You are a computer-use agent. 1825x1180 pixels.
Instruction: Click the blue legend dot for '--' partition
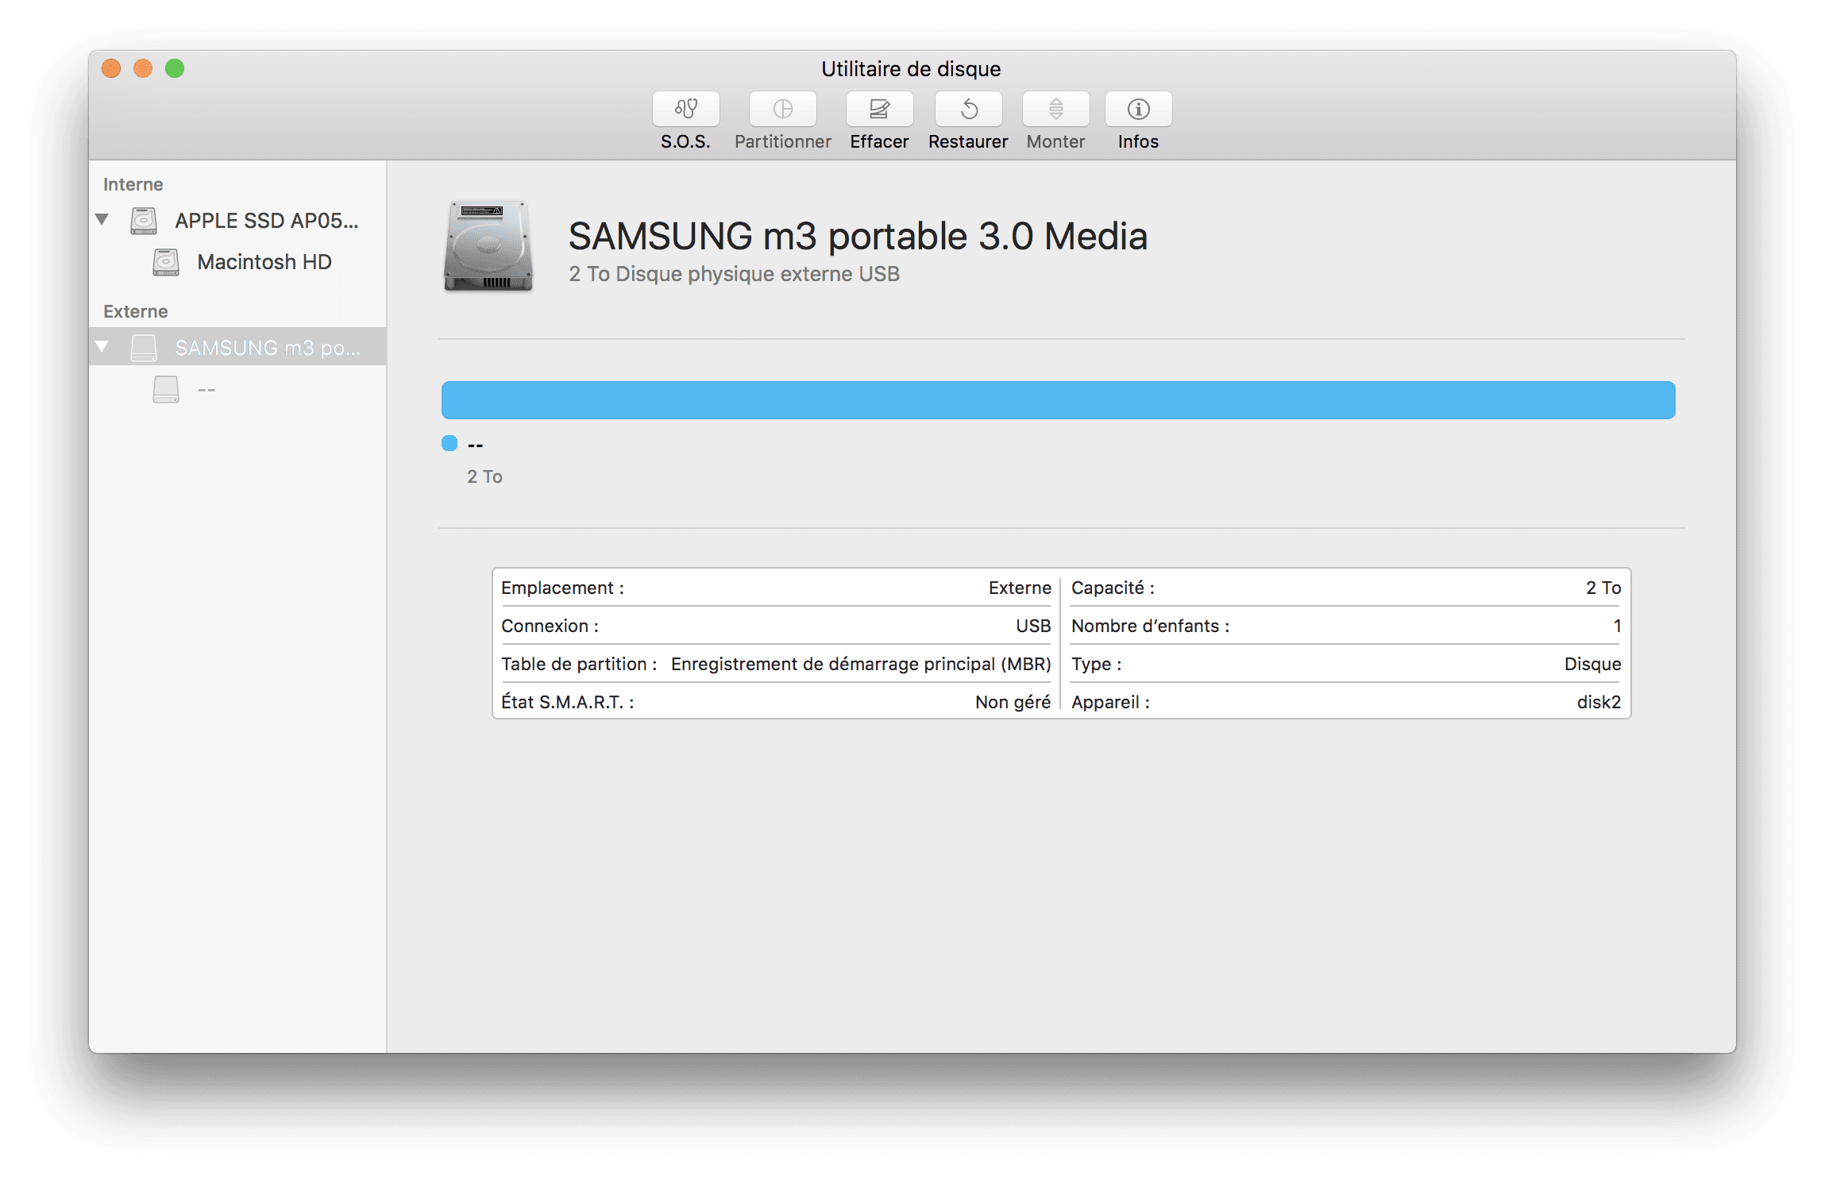click(x=449, y=443)
